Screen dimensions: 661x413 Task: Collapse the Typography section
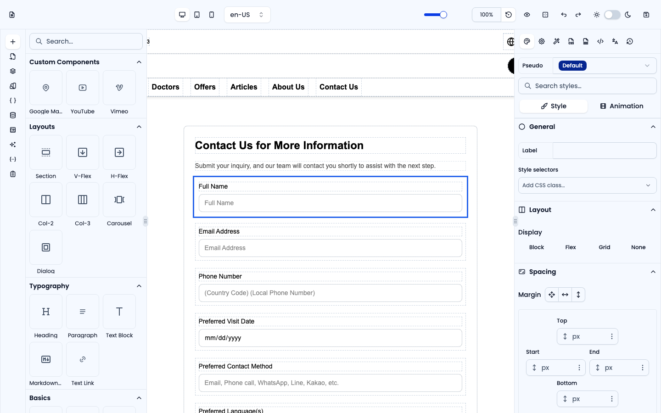point(139,286)
